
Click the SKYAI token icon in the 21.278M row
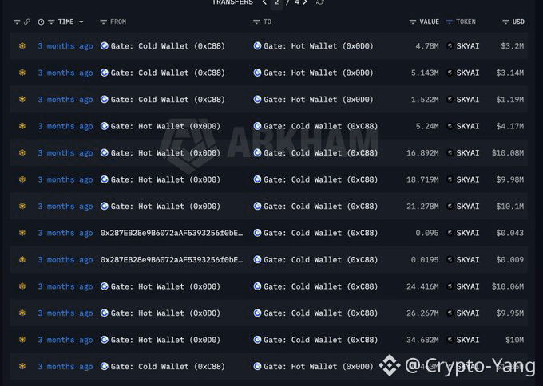(x=450, y=206)
